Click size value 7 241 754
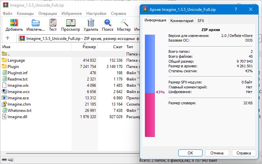This screenshot has height=164, width=262. 88,67
